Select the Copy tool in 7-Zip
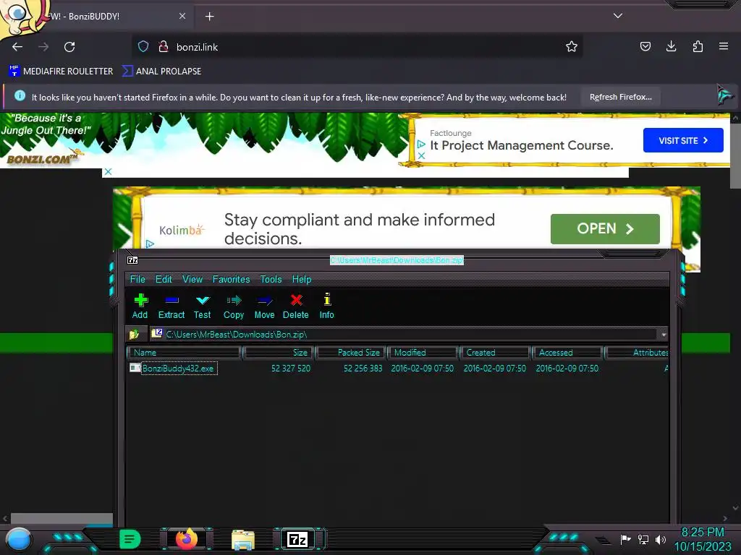Viewport: 741px width, 555px height. click(234, 306)
